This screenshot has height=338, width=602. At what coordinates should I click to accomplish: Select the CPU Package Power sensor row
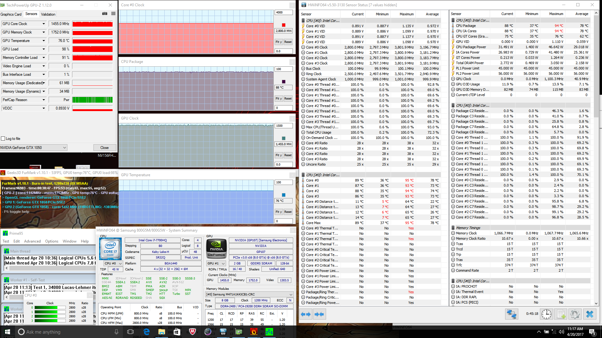[520, 47]
